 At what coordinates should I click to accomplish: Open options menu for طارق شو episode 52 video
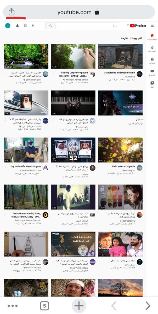[x=53, y=167]
